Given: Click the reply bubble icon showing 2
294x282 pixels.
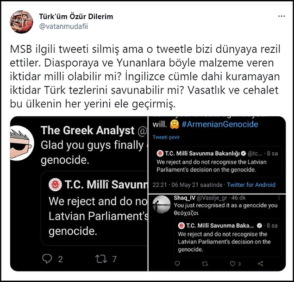Looking at the screenshot, I should (x=47, y=259).
